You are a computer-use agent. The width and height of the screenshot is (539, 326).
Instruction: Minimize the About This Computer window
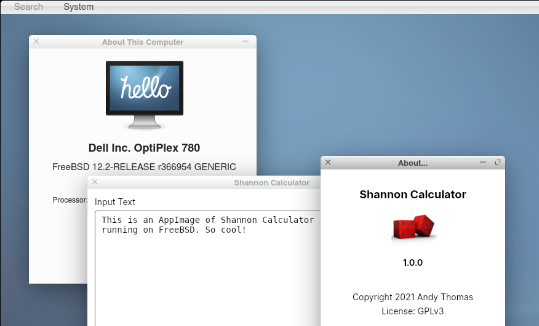point(246,41)
